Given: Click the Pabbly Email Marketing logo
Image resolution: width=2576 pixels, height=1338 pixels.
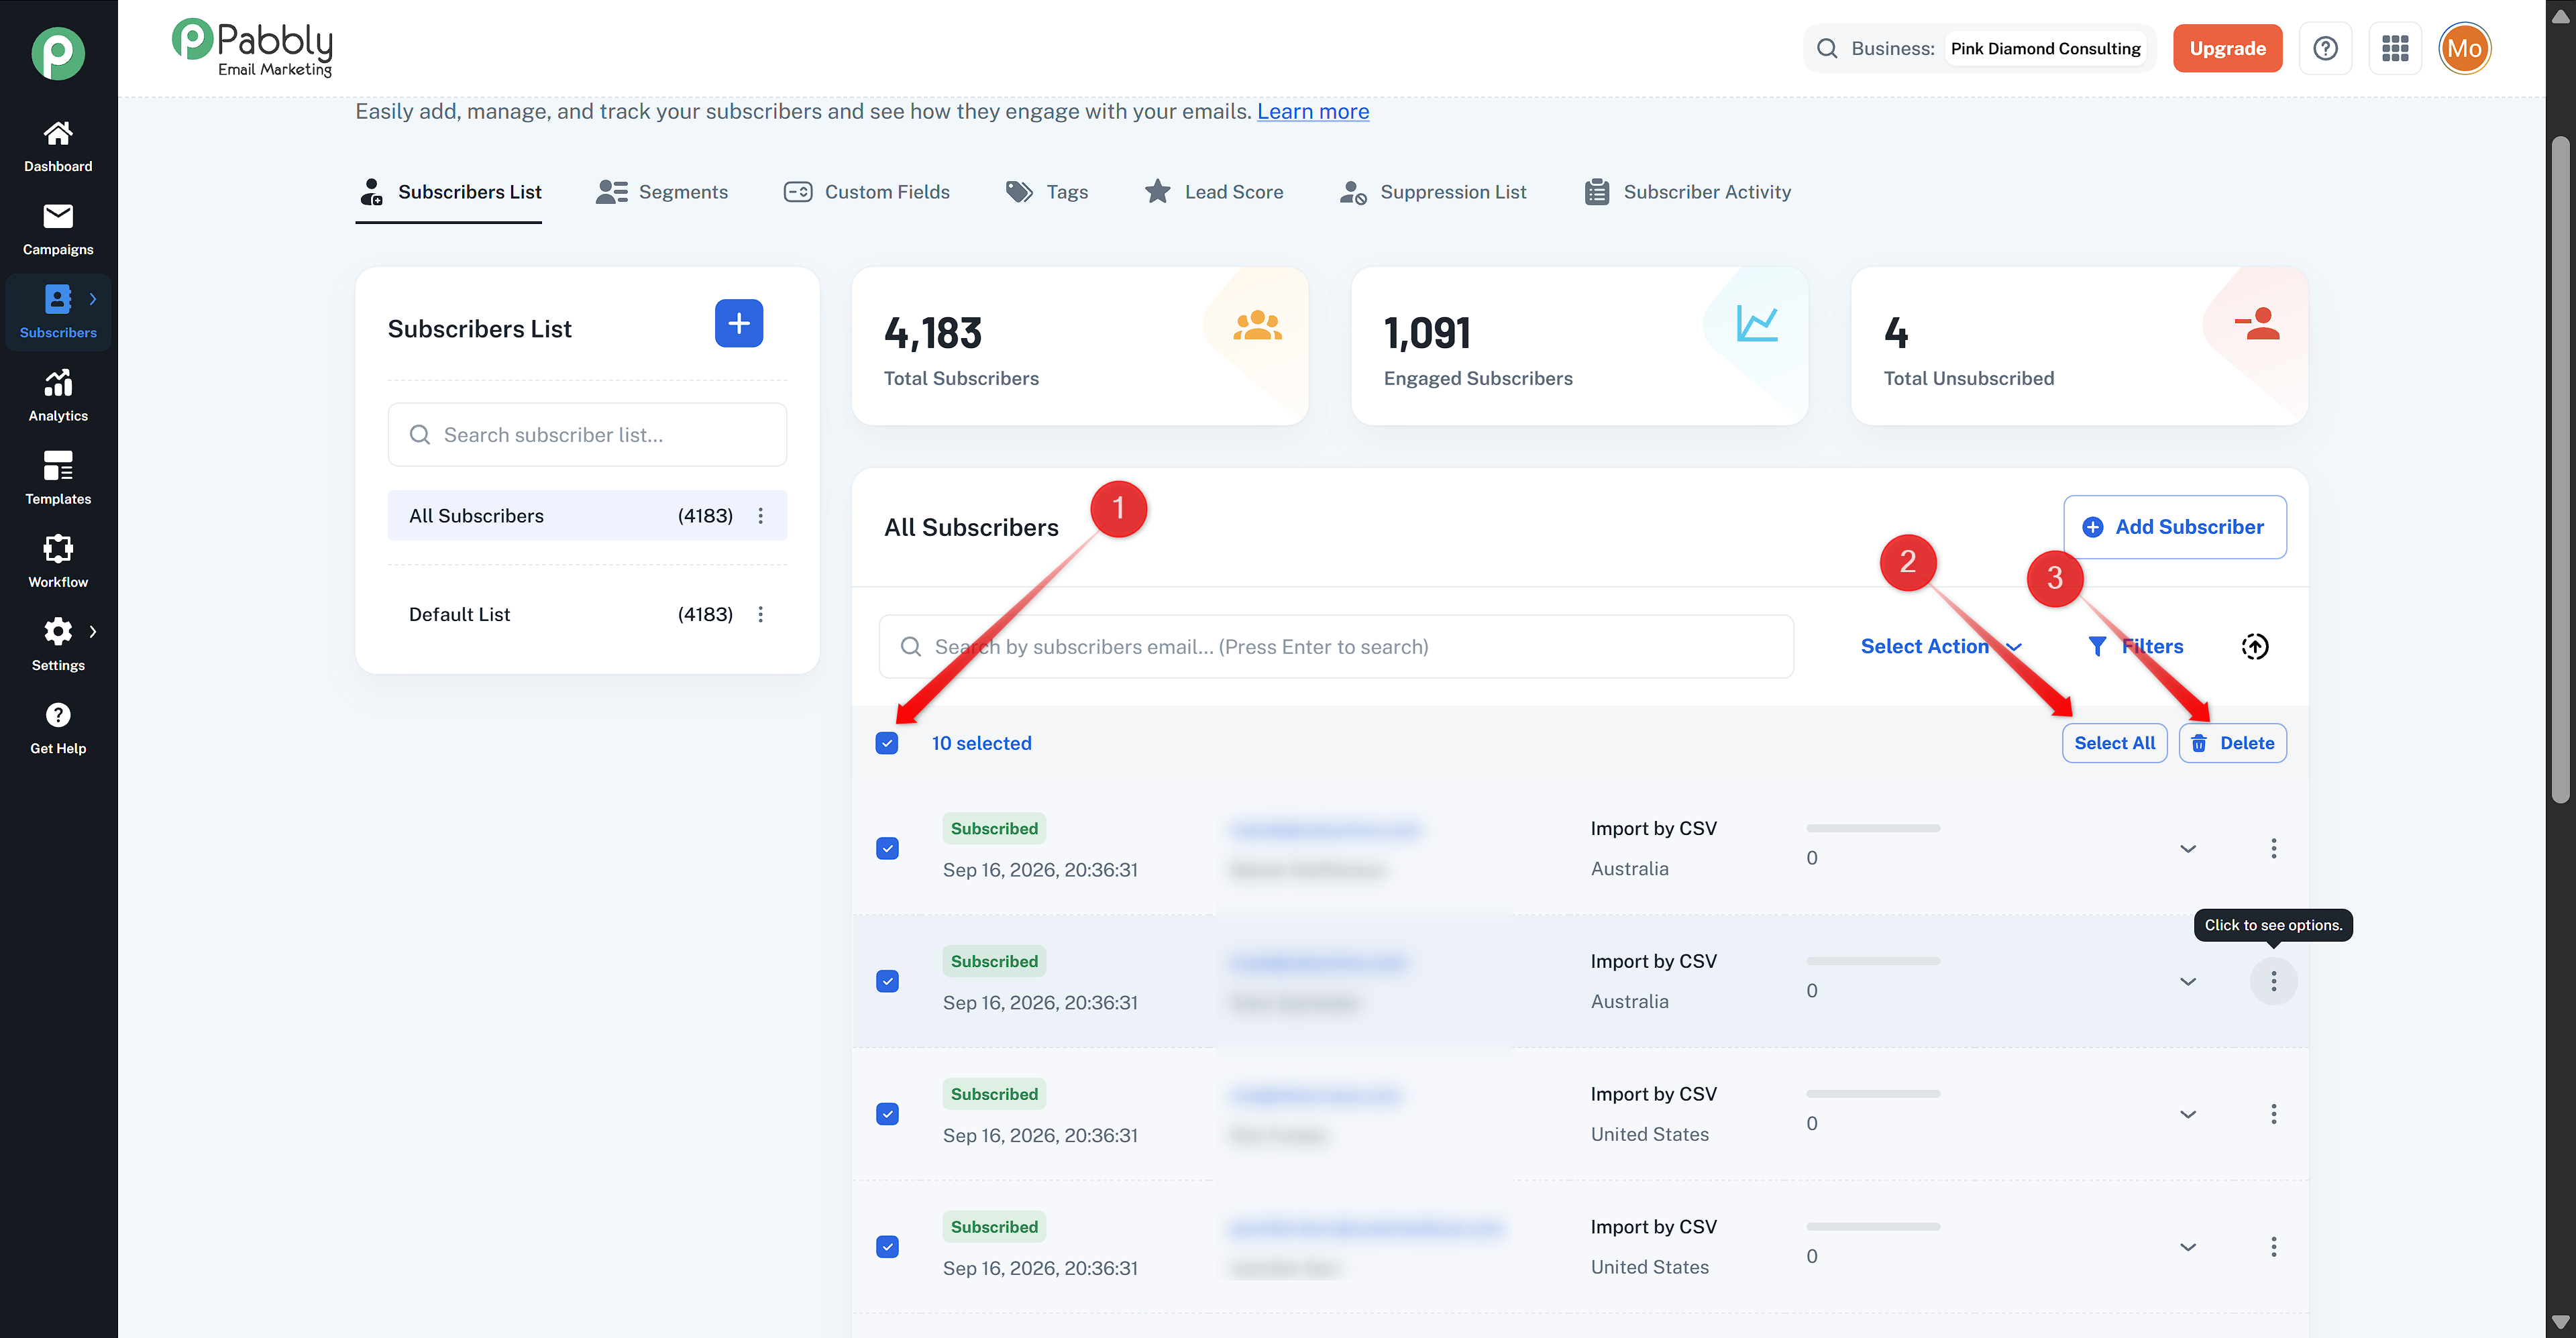Looking at the screenshot, I should pos(252,48).
